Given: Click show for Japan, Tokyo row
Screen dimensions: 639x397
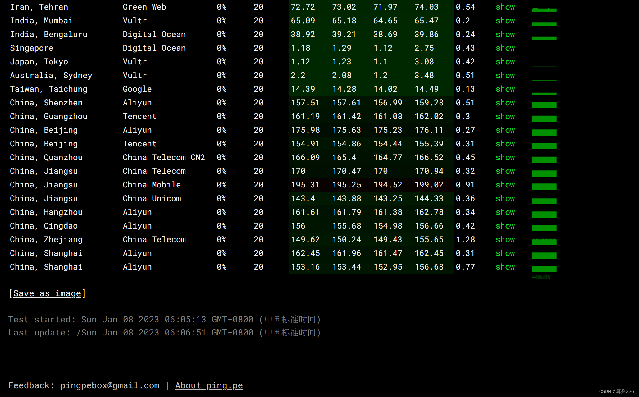Looking at the screenshot, I should pos(505,62).
